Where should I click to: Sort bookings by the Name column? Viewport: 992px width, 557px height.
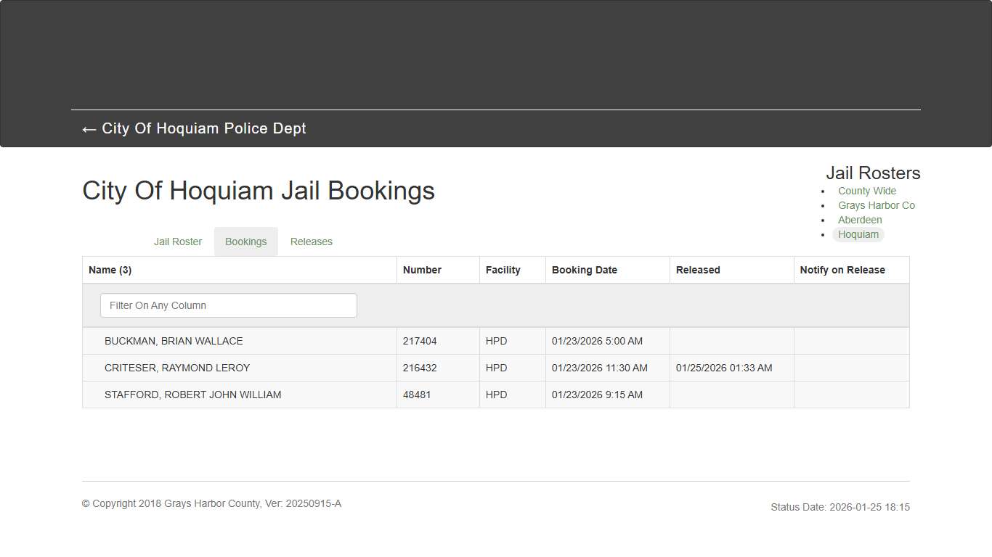click(110, 269)
